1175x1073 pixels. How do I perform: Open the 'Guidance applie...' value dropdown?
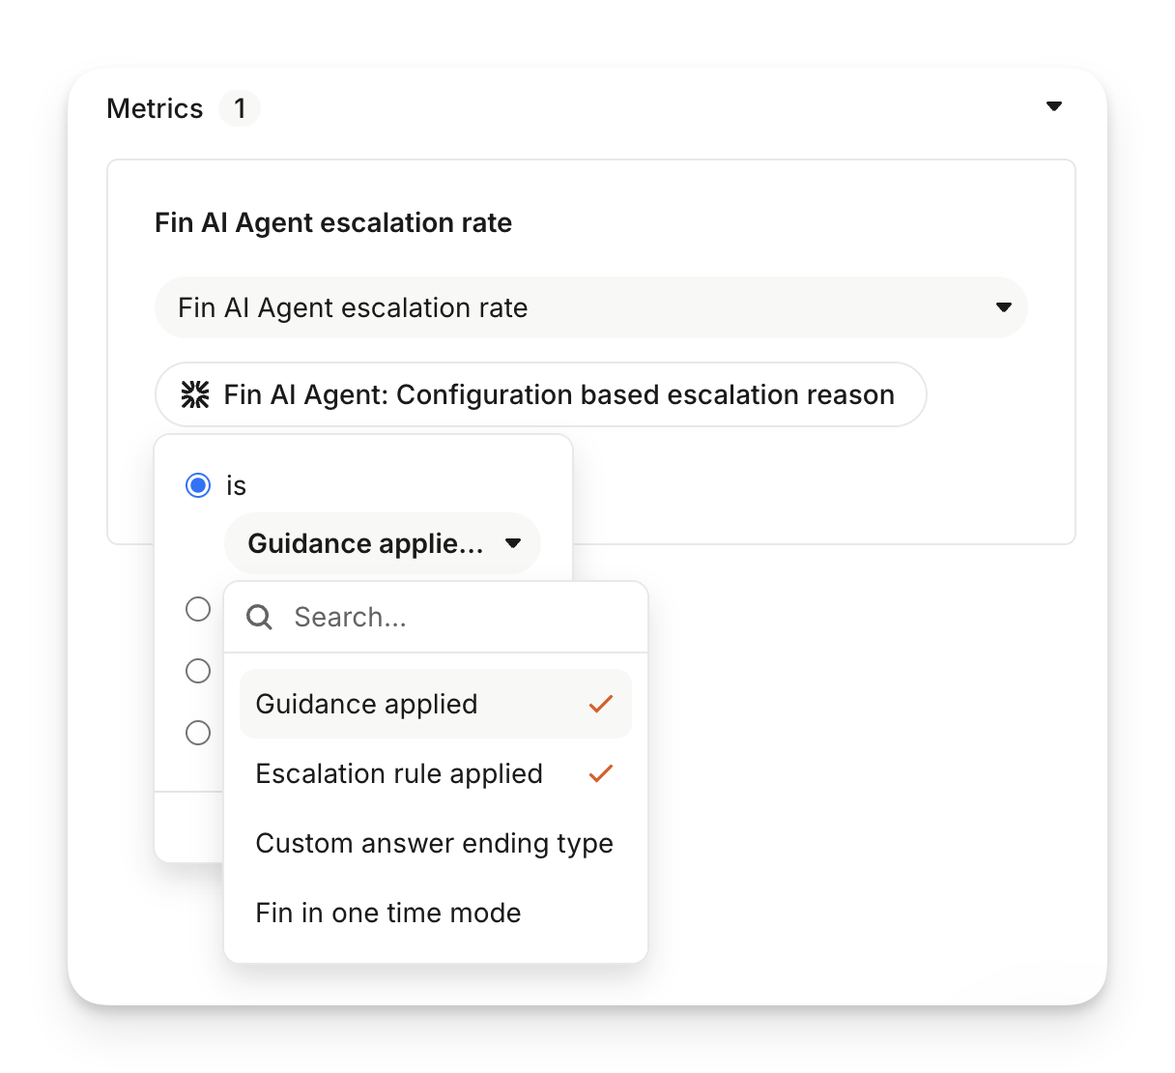pos(383,543)
